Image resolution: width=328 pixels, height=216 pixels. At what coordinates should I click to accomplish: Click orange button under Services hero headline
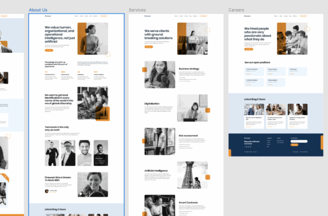click(x=149, y=47)
